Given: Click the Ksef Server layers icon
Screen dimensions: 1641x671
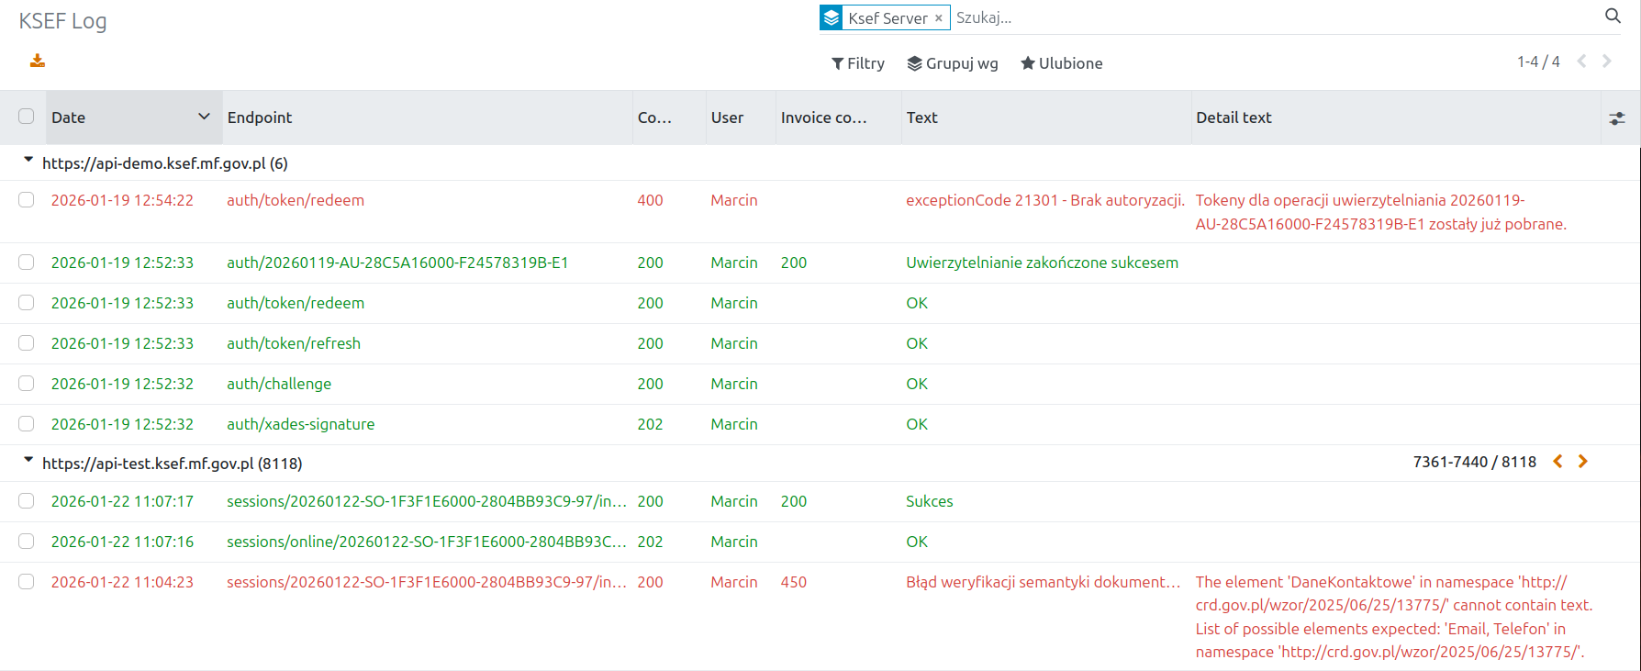Looking at the screenshot, I should click(x=832, y=17).
